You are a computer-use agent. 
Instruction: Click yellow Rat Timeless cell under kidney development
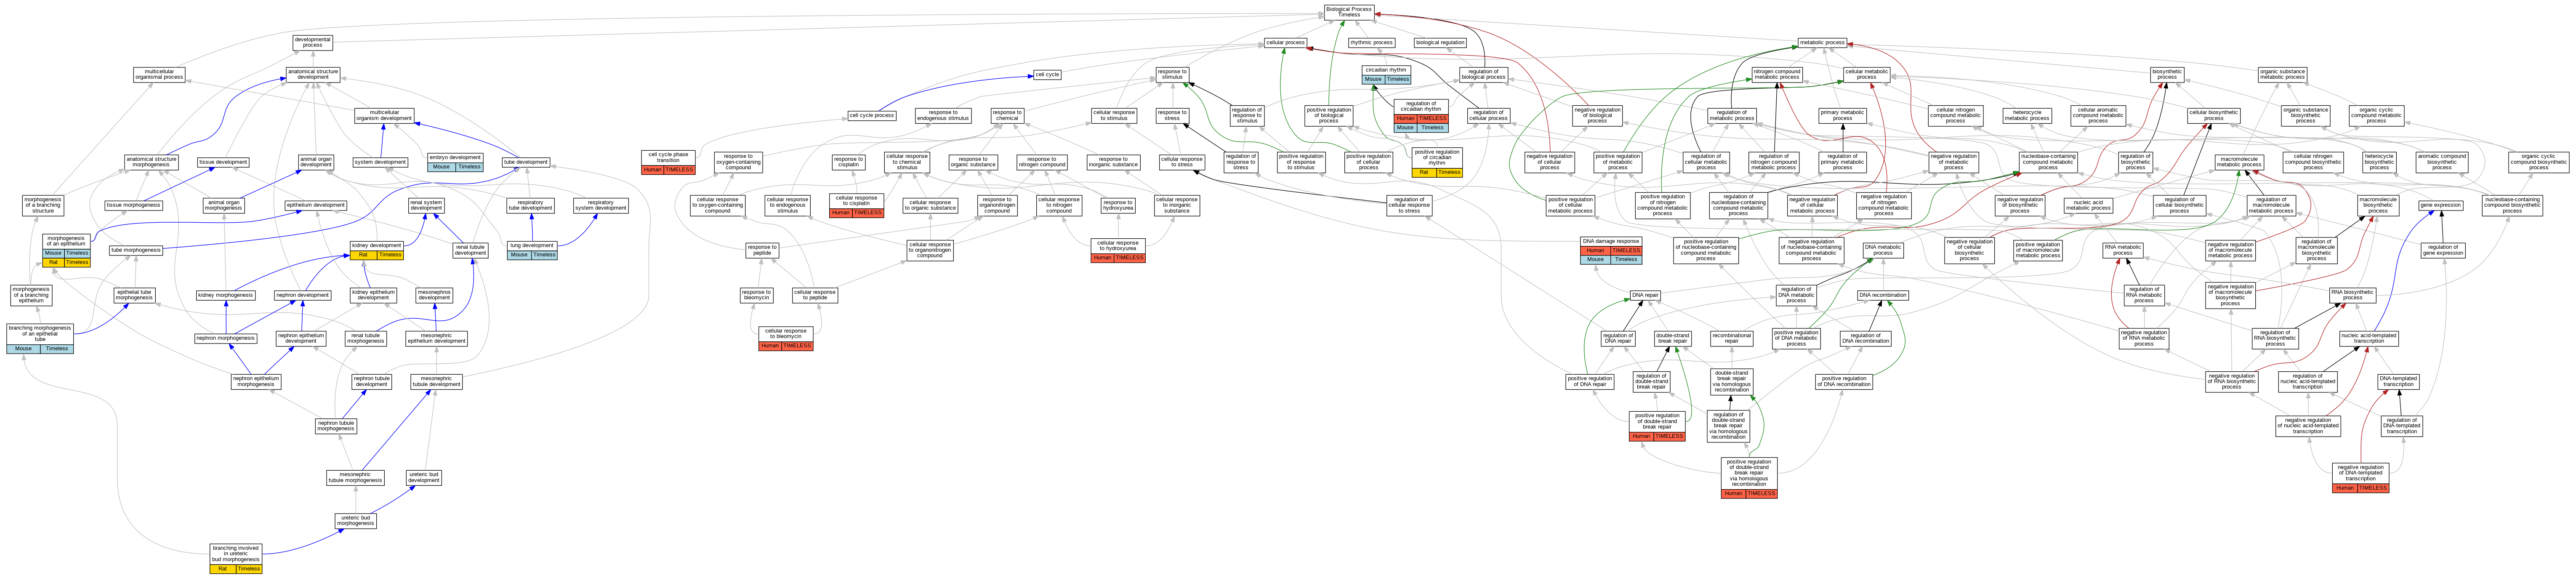[377, 255]
